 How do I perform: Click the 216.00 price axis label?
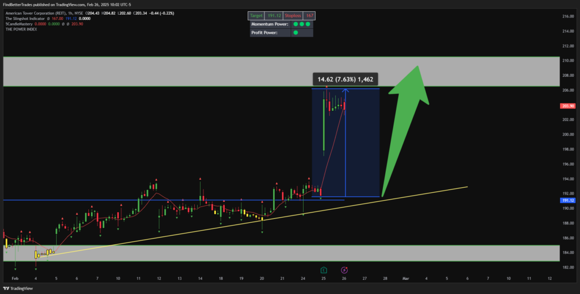(x=568, y=16)
